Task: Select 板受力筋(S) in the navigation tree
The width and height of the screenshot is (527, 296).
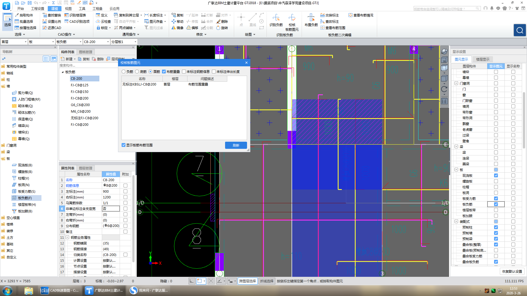Action: [x=27, y=191]
